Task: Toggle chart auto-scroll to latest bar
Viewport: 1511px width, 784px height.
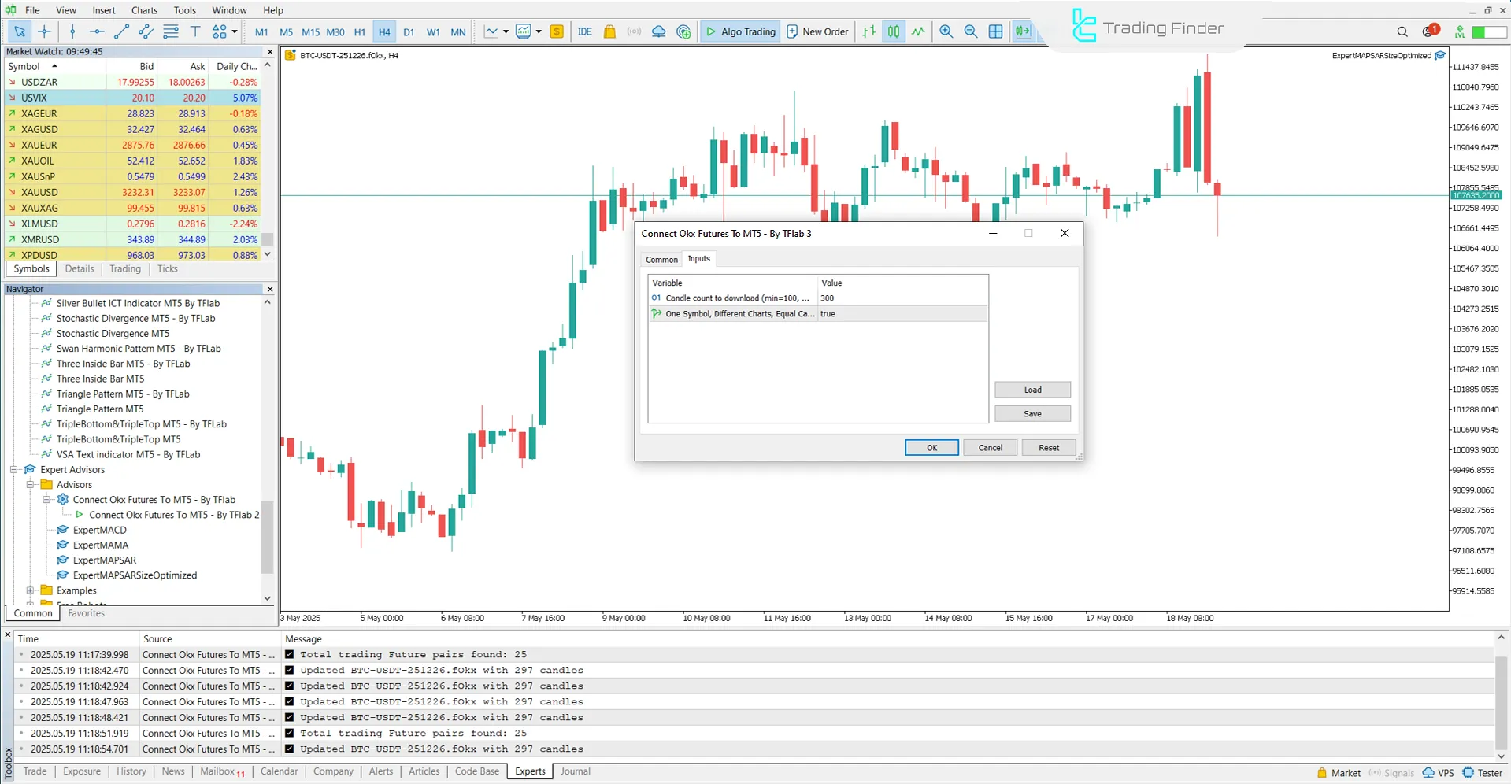Action: (1023, 31)
